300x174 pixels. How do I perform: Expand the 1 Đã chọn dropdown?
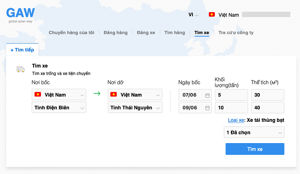tap(254, 133)
